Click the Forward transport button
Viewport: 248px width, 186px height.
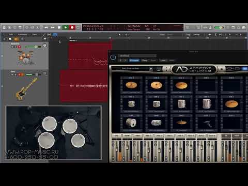(x=53, y=27)
